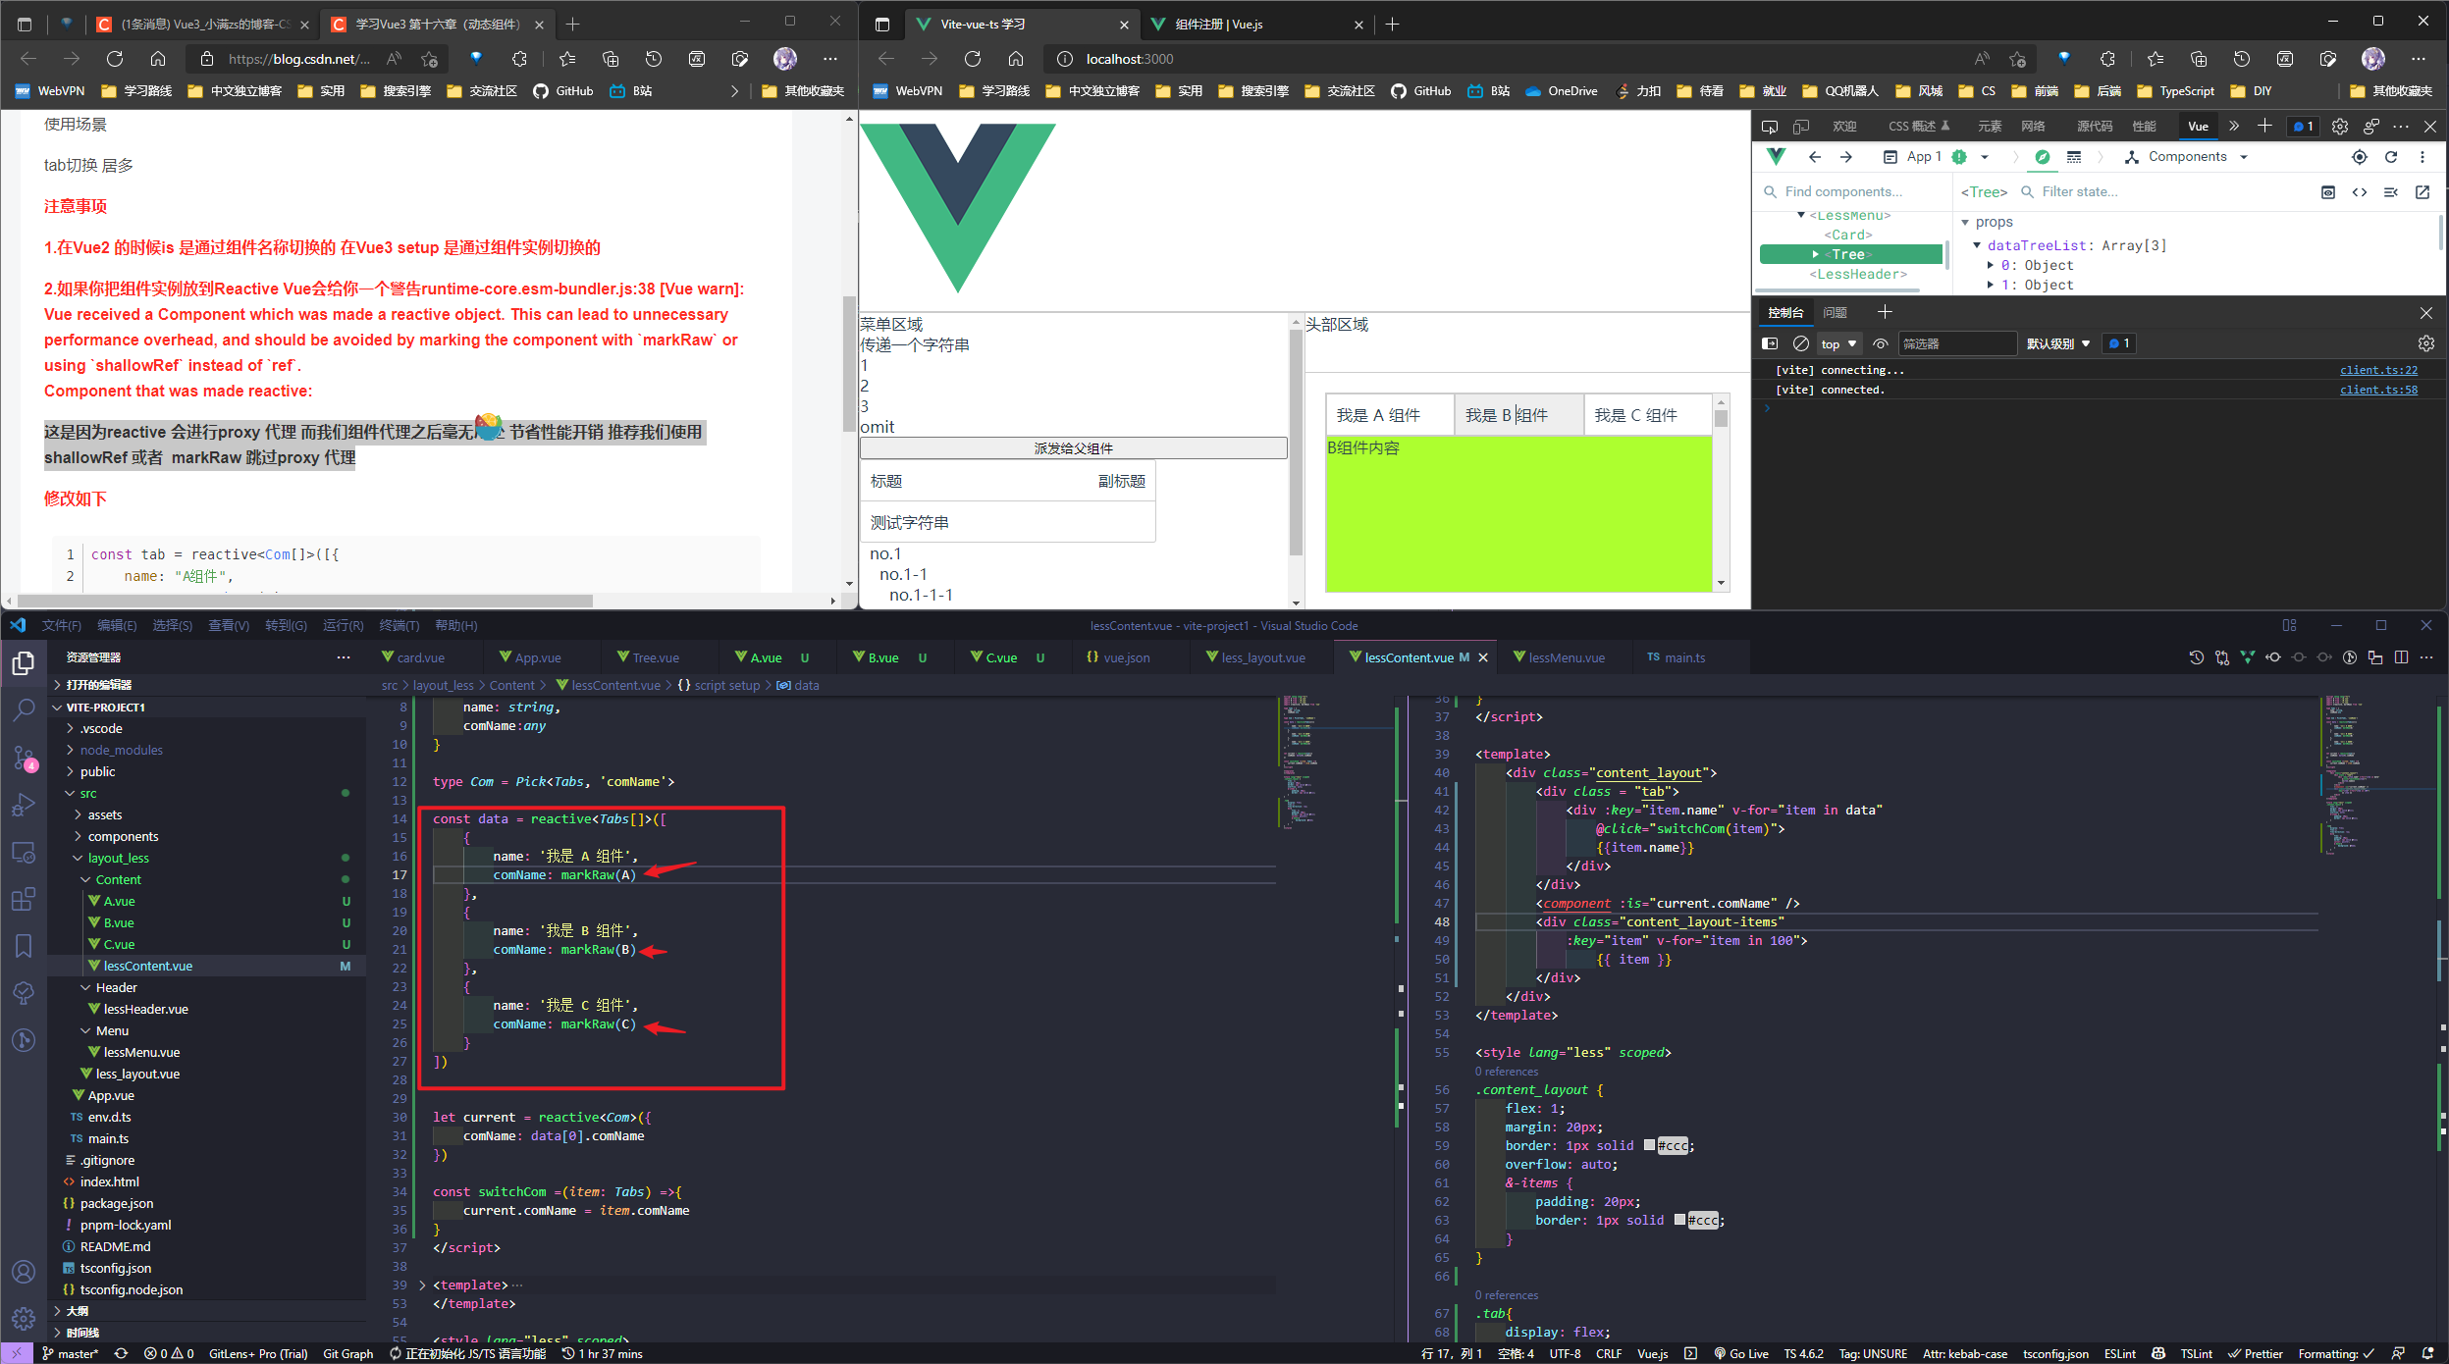Viewport: 2449px width, 1364px height.
Task: Clear the devtools console
Action: (1801, 343)
